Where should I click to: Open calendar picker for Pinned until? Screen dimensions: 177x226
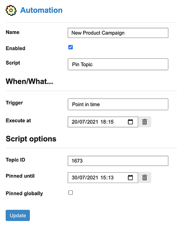[130, 178]
